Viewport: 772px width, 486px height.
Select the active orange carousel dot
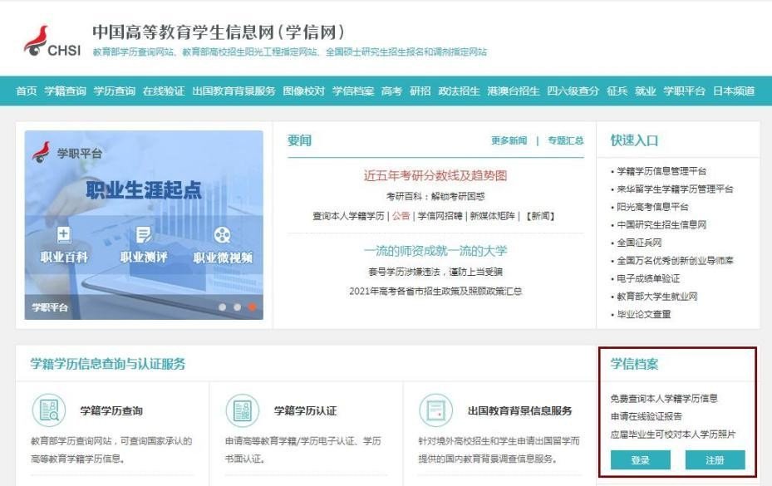(x=252, y=307)
